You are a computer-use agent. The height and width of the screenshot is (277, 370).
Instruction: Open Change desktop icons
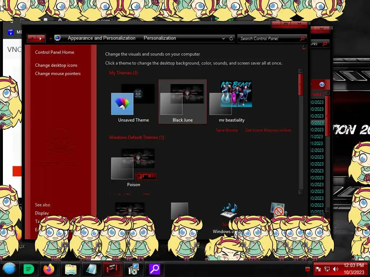click(56, 65)
